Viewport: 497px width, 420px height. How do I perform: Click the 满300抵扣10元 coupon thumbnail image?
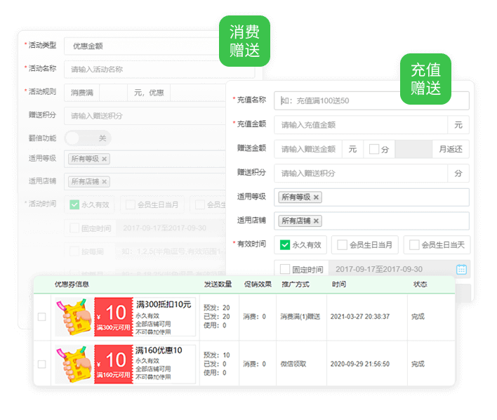(x=74, y=317)
